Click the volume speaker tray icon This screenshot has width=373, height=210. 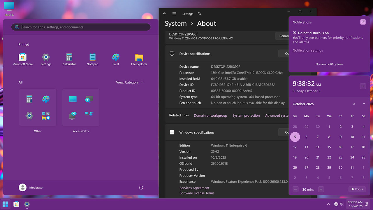342,204
